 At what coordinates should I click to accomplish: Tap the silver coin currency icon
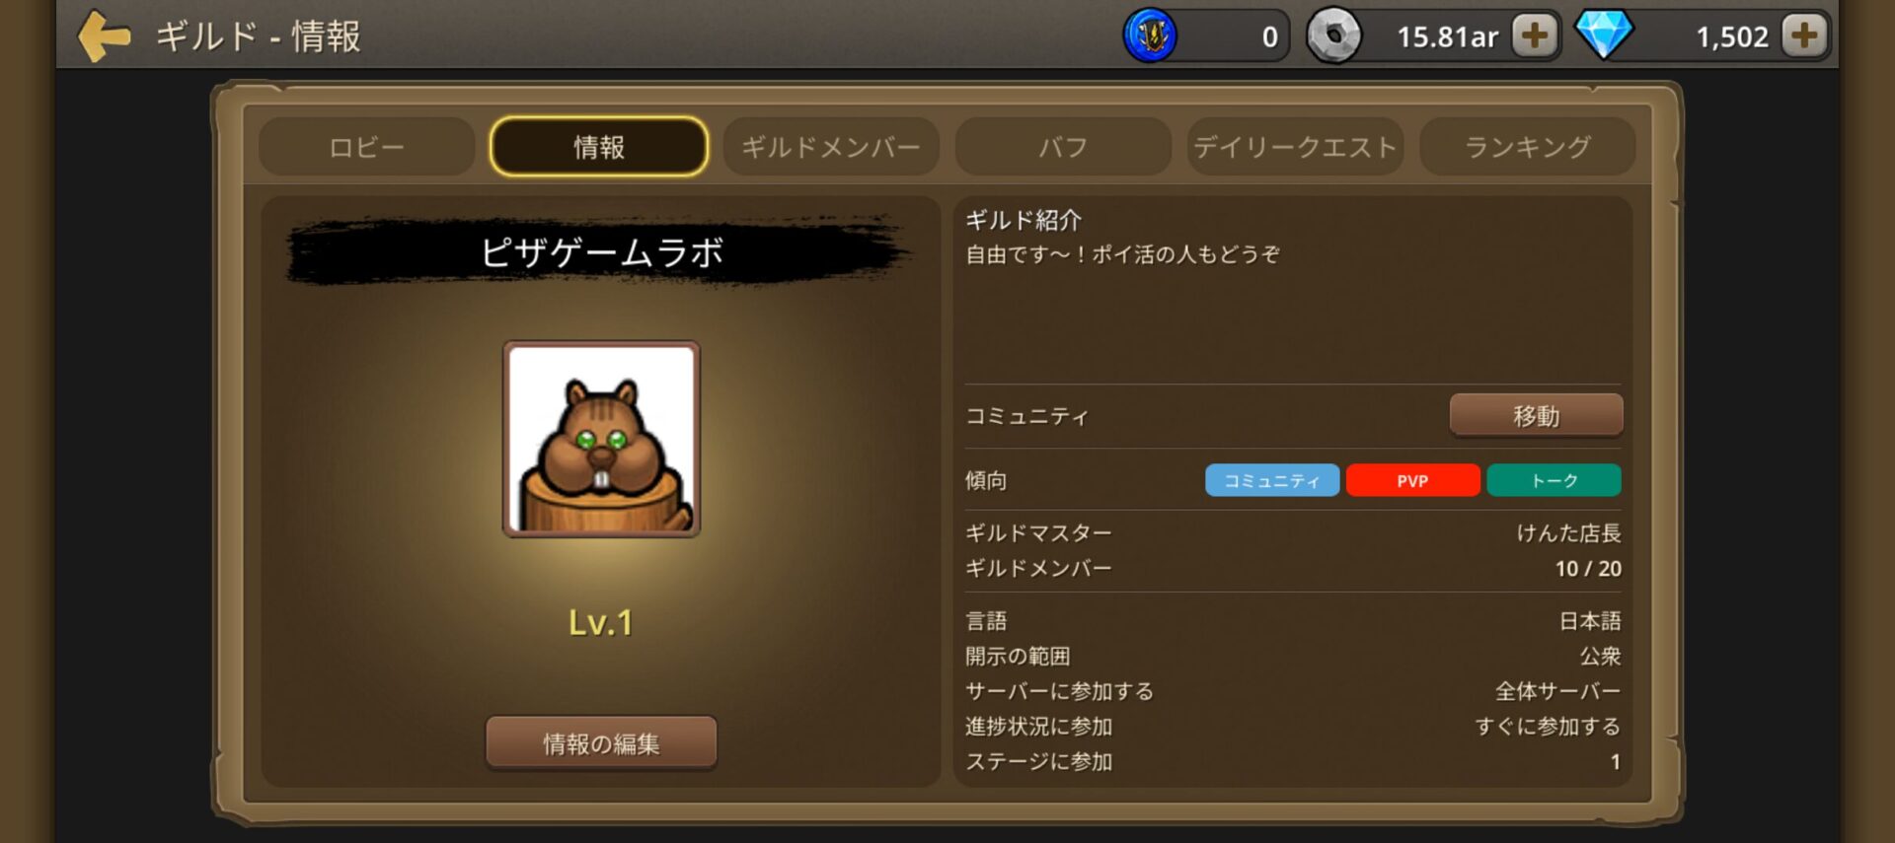(x=1333, y=35)
